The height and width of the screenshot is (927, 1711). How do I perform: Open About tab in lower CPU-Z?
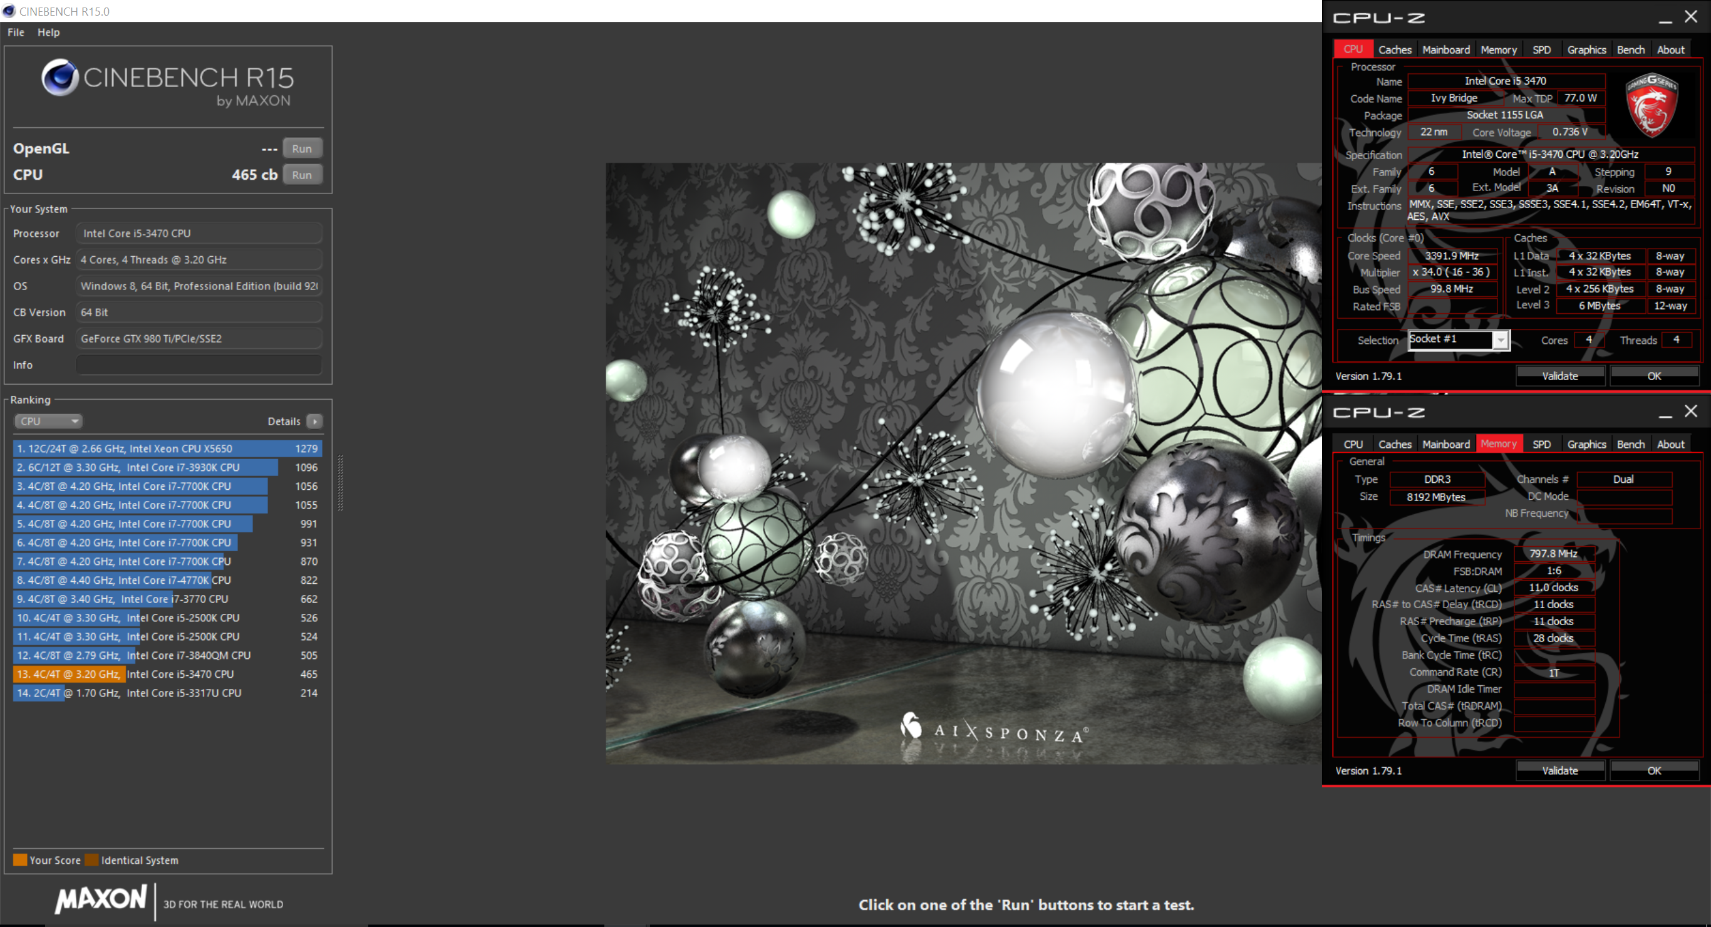pos(1670,445)
